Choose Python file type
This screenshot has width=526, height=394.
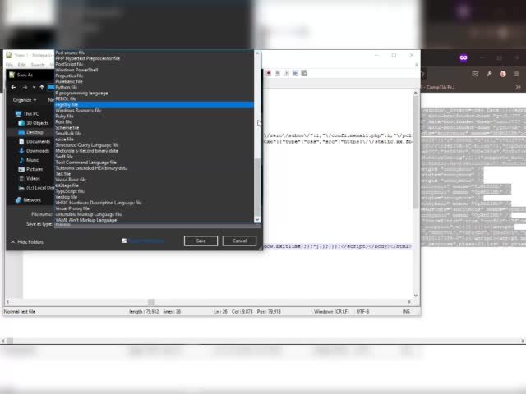(154, 87)
